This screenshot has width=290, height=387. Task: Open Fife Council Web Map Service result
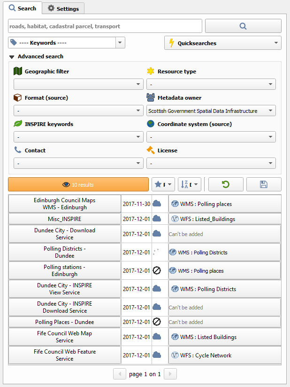coord(65,337)
